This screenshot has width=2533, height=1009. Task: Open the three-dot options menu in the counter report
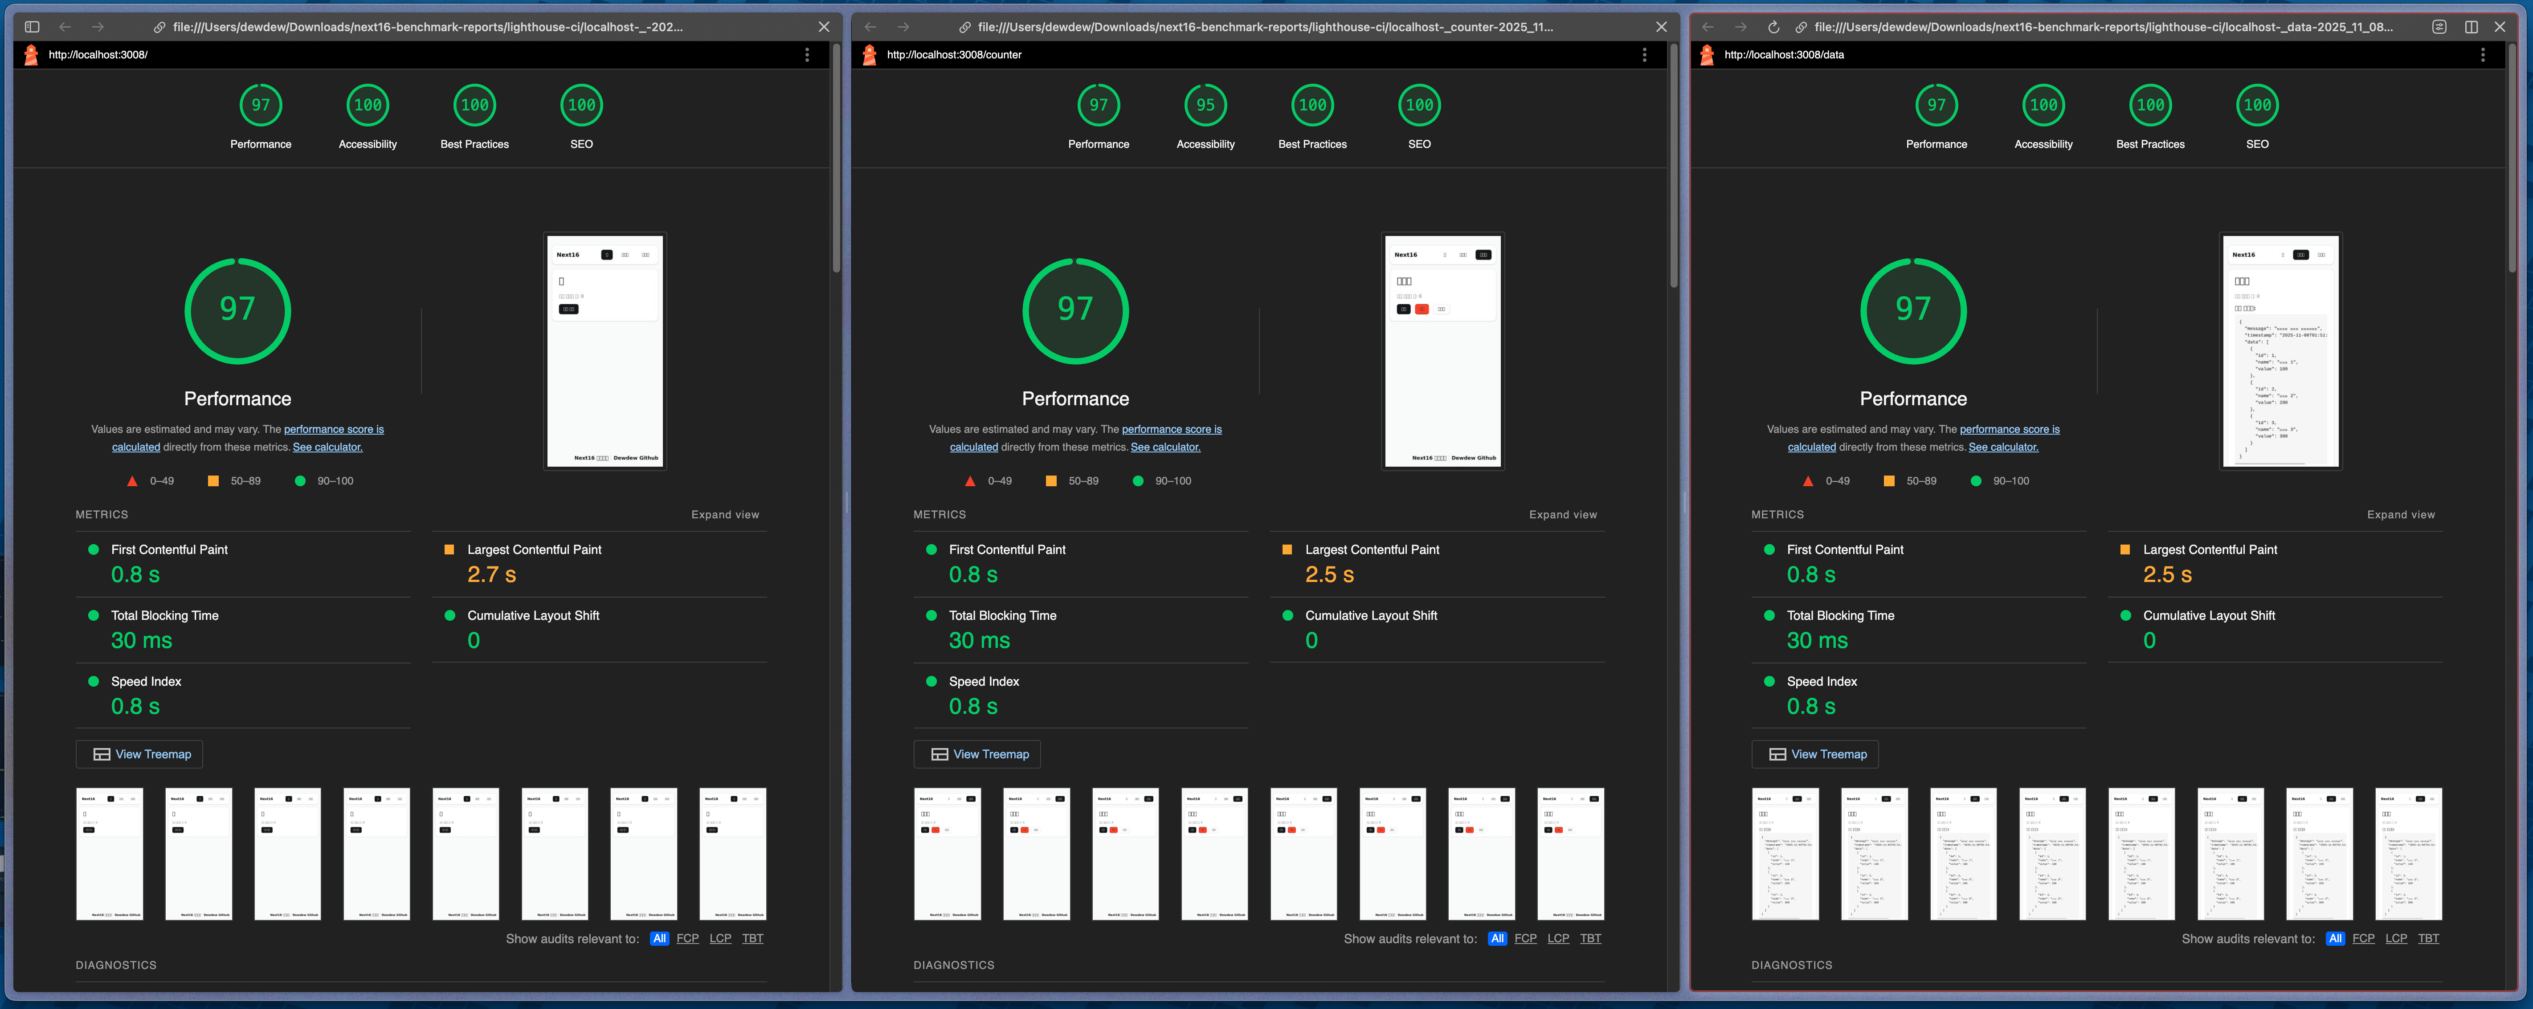(1645, 55)
